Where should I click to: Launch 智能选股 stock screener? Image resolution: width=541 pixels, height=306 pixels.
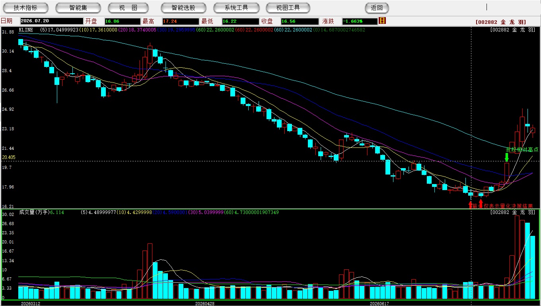click(183, 8)
